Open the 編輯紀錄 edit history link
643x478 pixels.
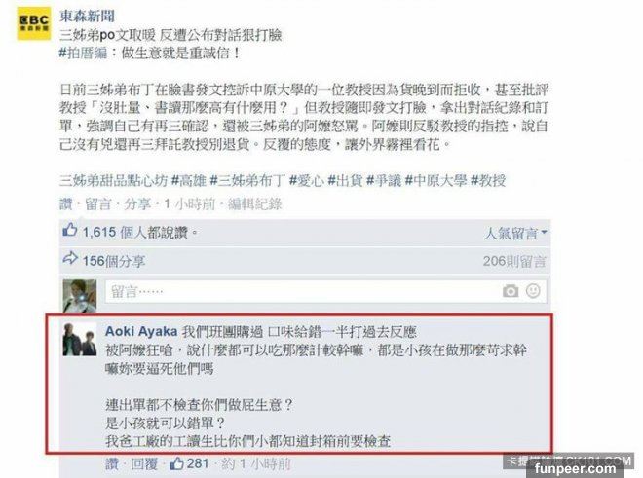(x=254, y=203)
